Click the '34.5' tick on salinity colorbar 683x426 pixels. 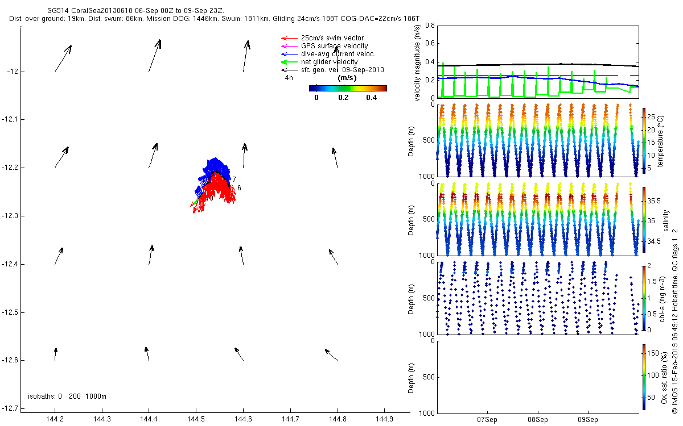(653, 241)
